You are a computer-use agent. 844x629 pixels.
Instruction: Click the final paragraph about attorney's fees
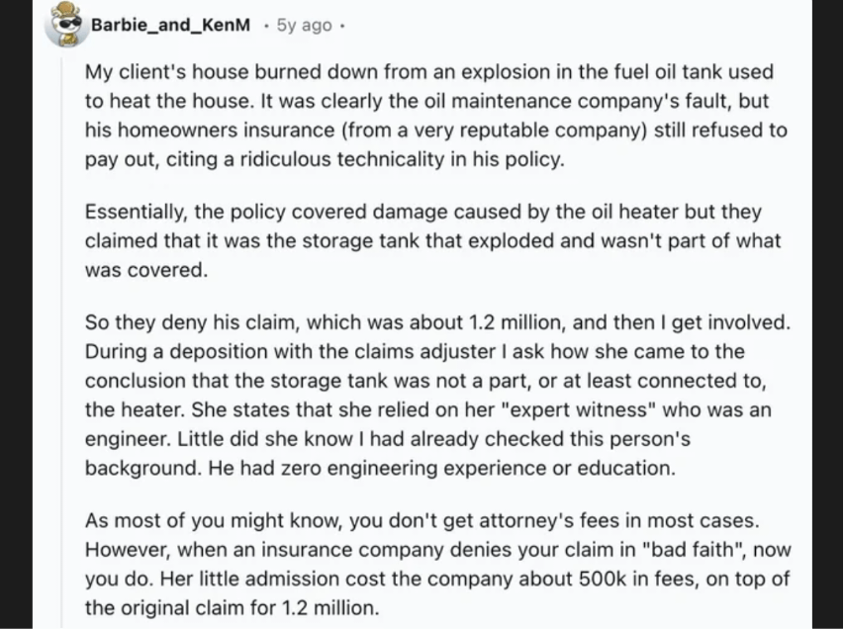437,563
